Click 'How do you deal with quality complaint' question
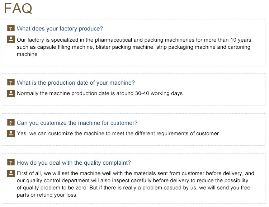 pos(74,163)
